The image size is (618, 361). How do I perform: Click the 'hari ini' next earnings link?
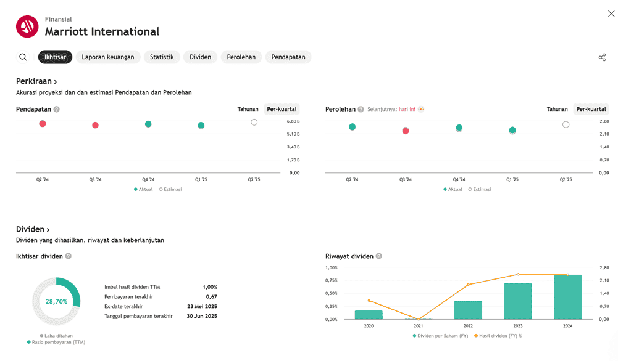click(406, 109)
